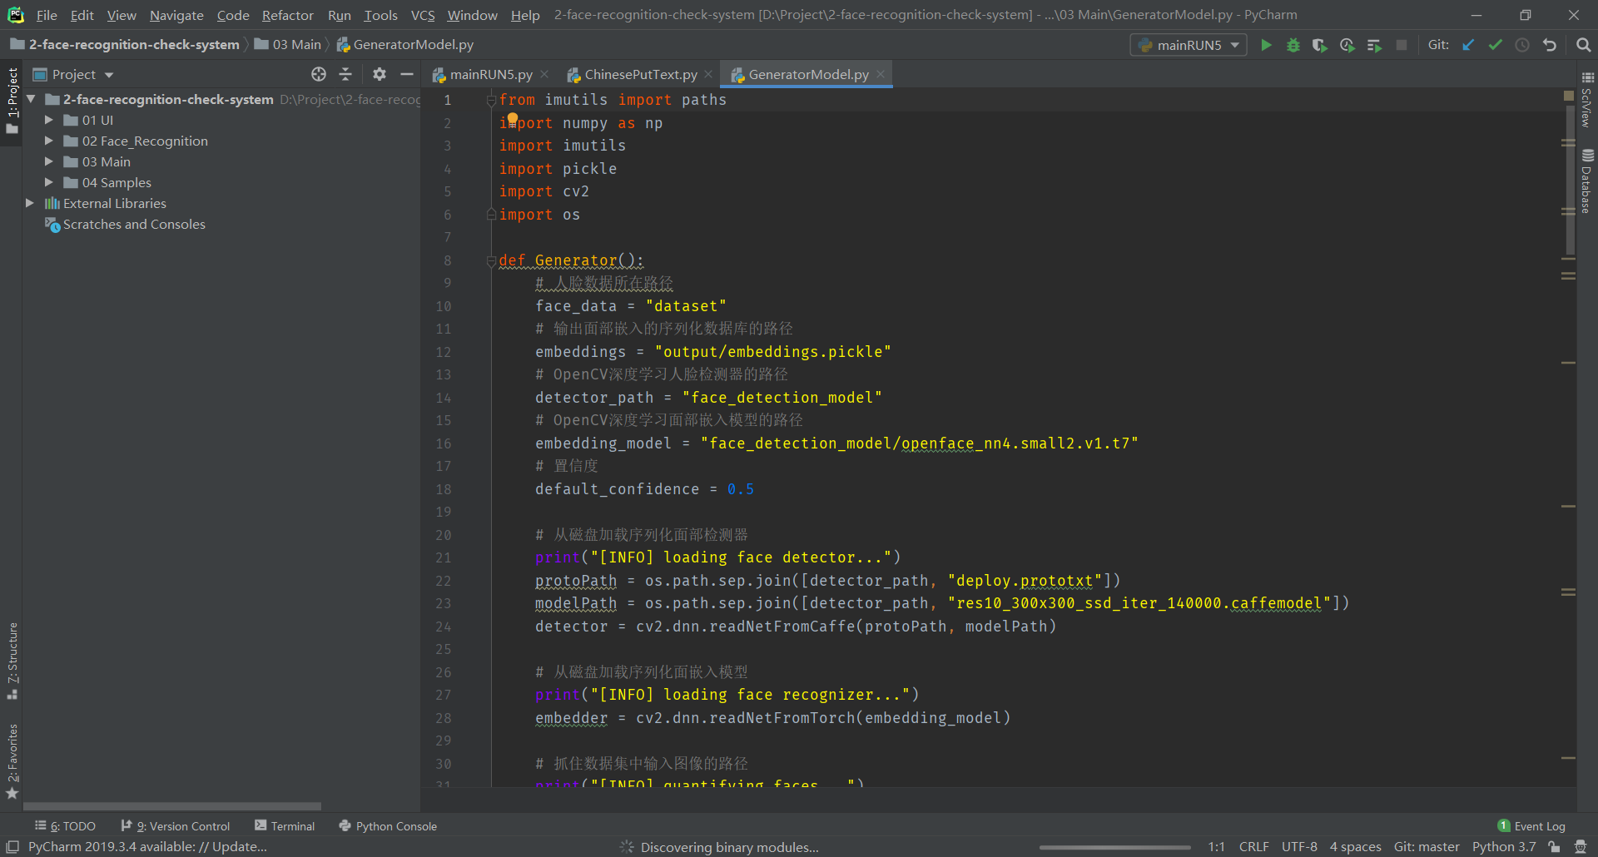
Task: Click the profiler run icon
Action: coord(1347,45)
